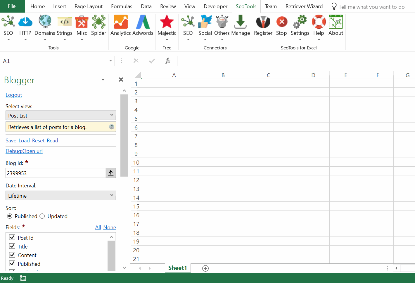Image resolution: width=415 pixels, height=283 pixels.
Task: Open Google Analytics connector
Action: click(121, 22)
